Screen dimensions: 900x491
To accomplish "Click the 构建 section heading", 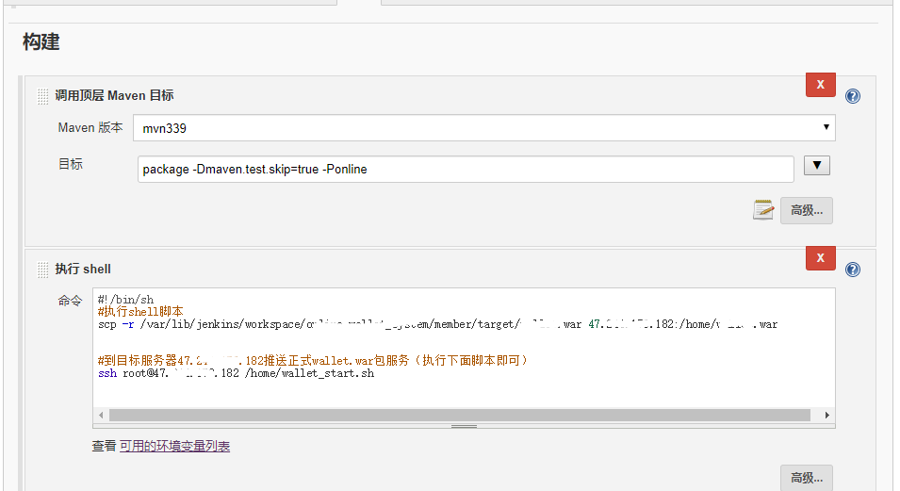I will point(41,41).
